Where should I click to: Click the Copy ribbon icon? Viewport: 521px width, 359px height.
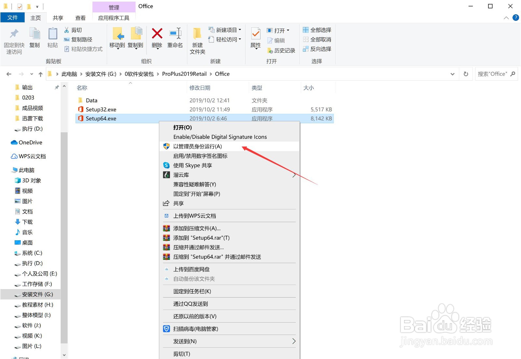click(x=35, y=33)
